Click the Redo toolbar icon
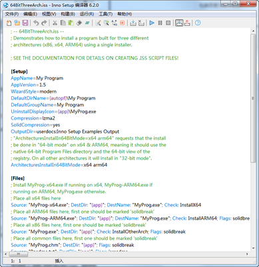259x267 pixels. click(x=45, y=23)
